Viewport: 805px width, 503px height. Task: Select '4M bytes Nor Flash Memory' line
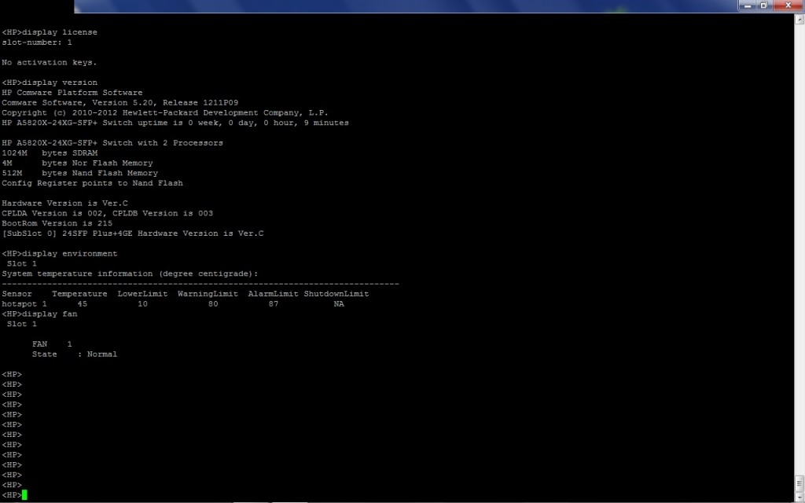pos(78,163)
